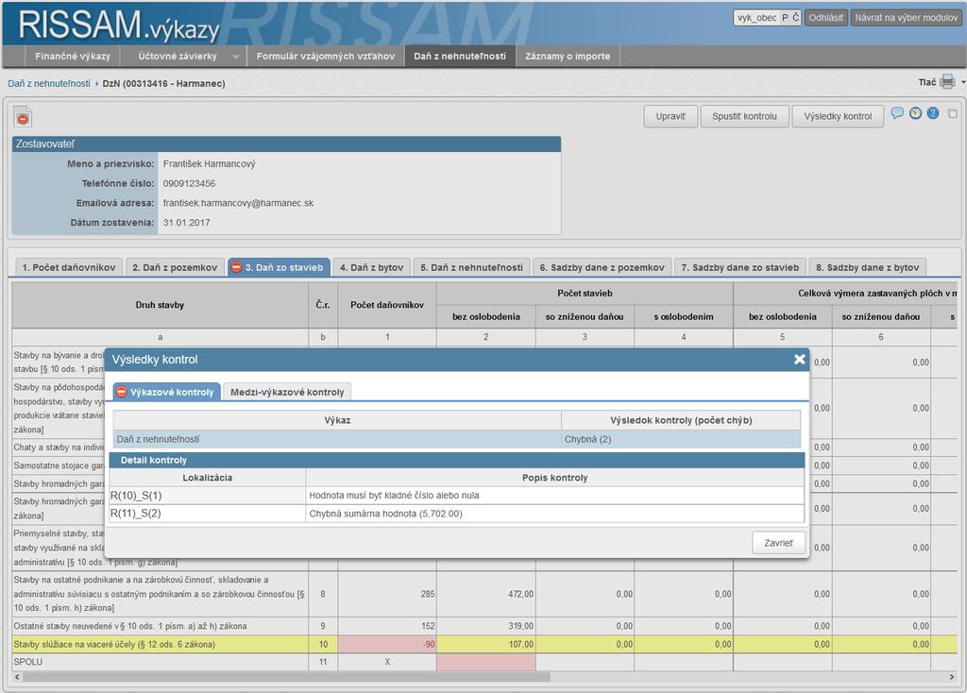
Task: Open the Finančné výkazy menu
Action: click(73, 56)
